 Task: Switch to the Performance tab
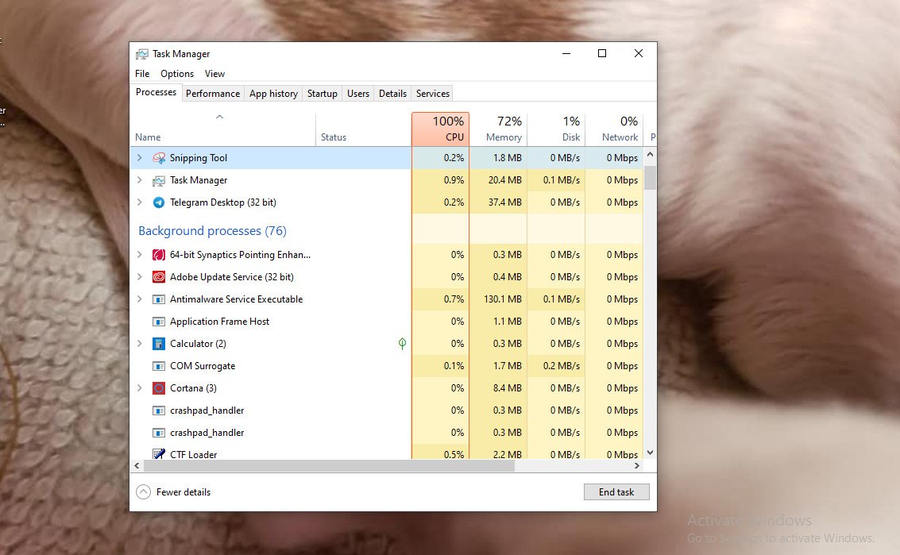pyautogui.click(x=213, y=94)
